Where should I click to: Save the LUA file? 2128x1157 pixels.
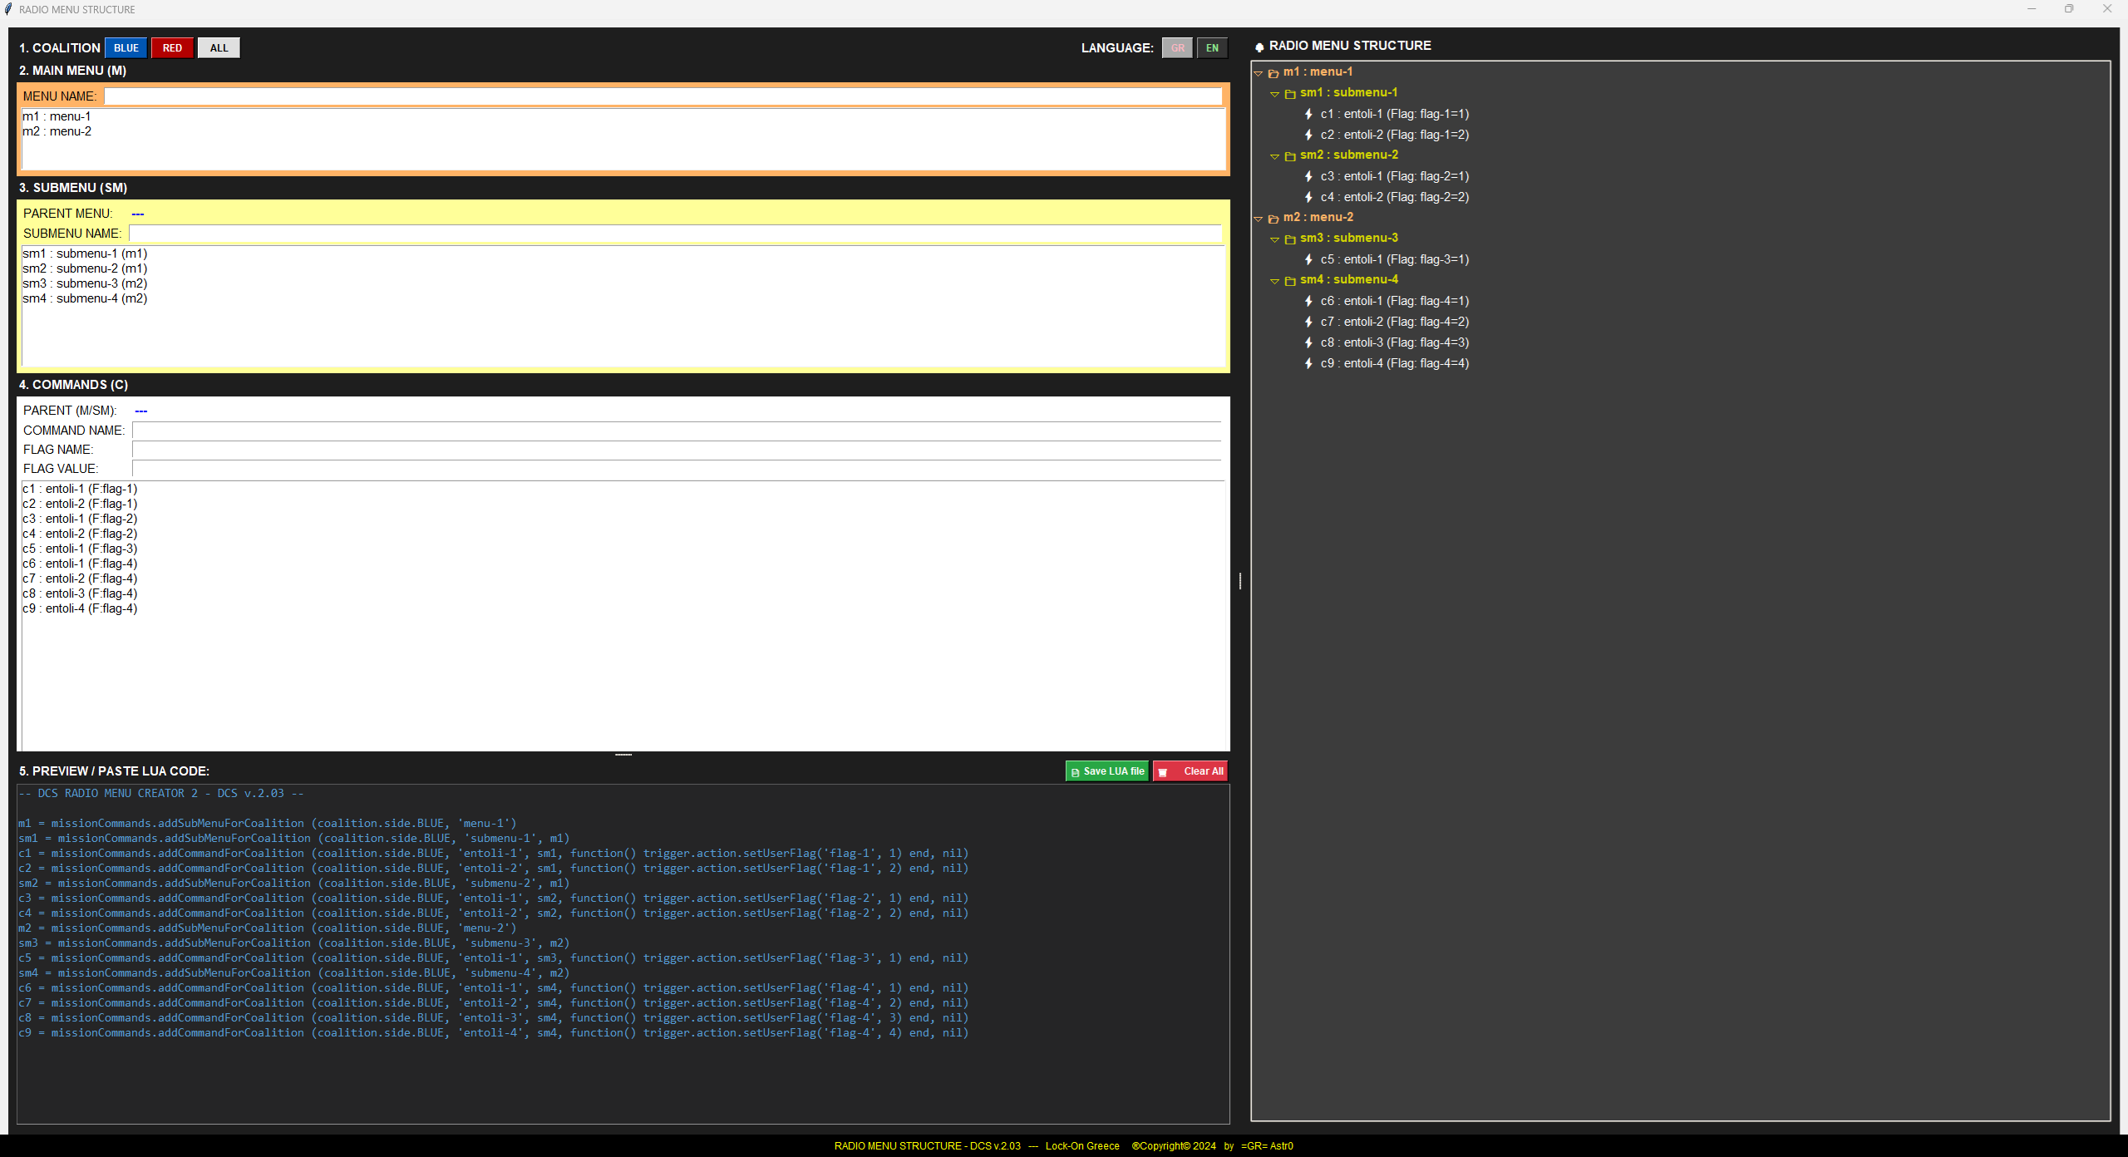point(1106,771)
